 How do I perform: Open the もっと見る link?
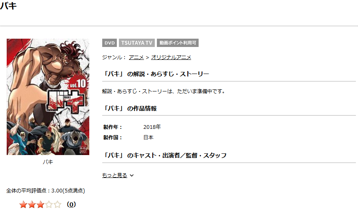115,175
